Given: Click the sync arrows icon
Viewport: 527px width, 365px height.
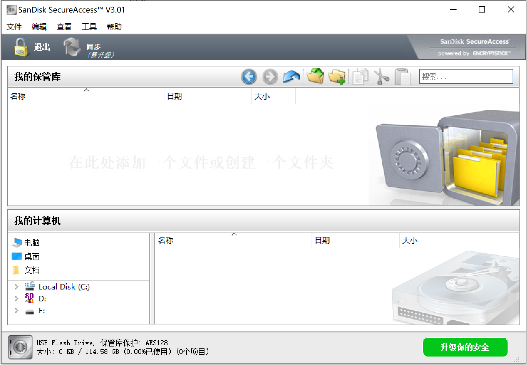Looking at the screenshot, I should 72,47.
